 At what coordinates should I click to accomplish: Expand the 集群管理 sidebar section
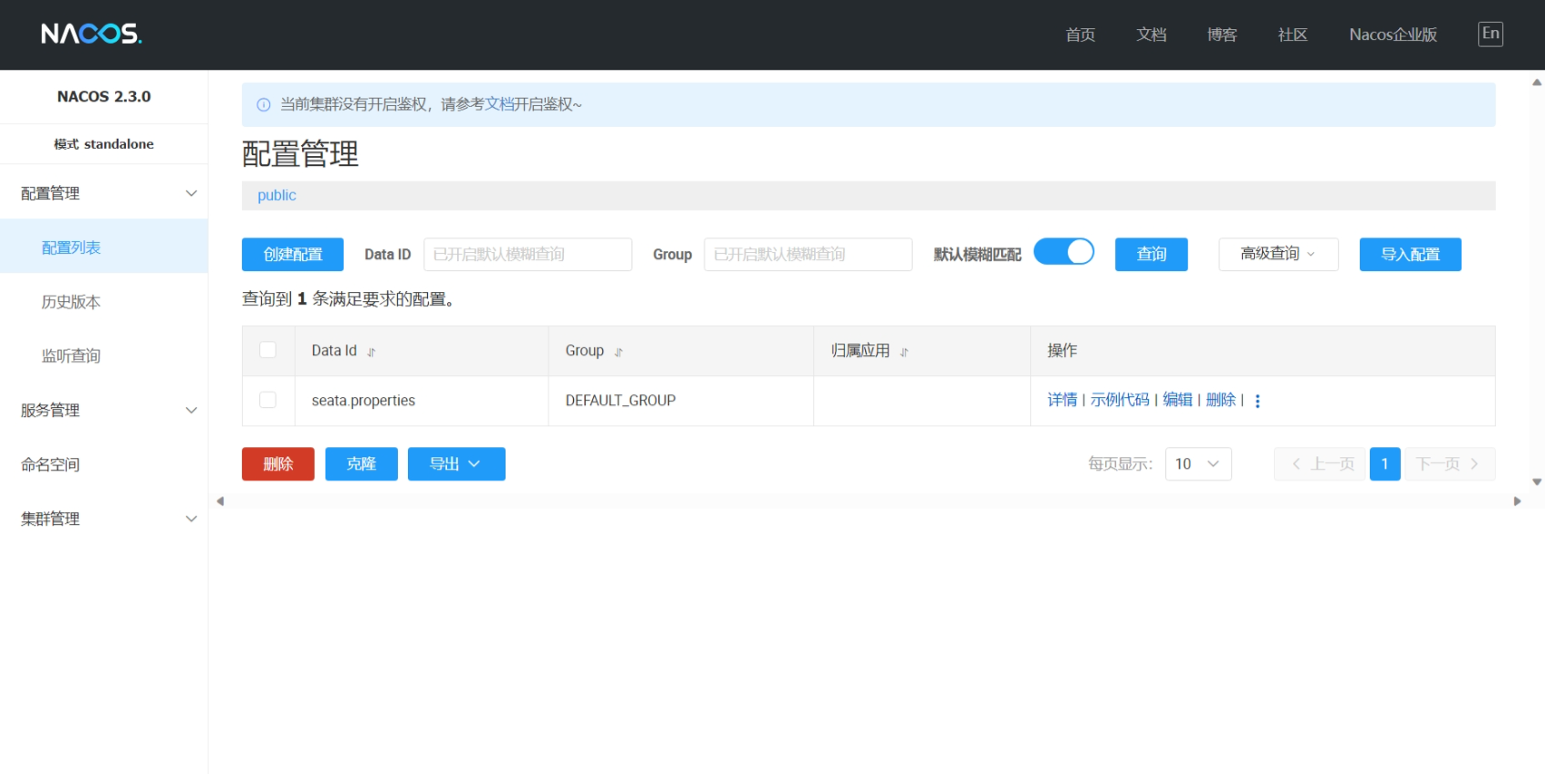104,518
